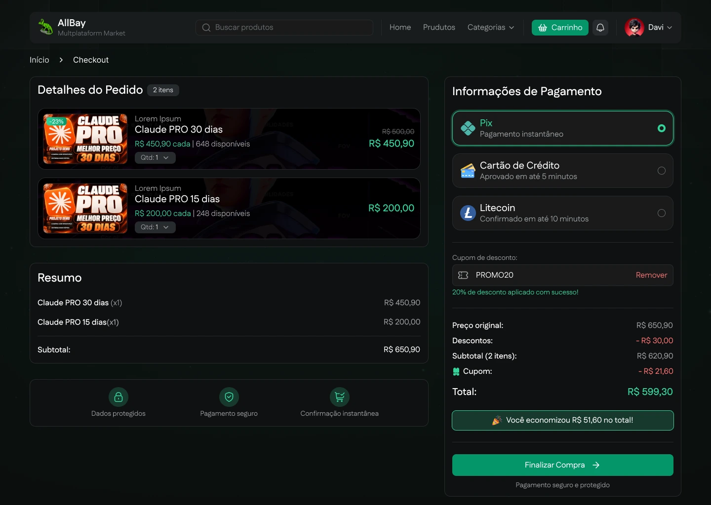Viewport: 711px width, 505px height.
Task: Focus the Buscar produtos search field
Action: (x=284, y=28)
